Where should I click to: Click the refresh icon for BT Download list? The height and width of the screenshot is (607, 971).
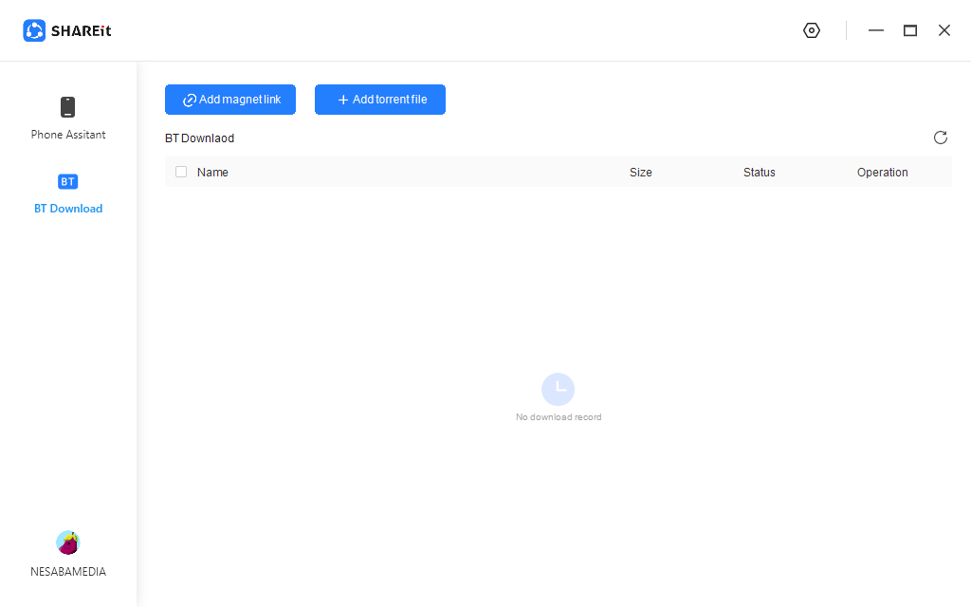(x=940, y=138)
